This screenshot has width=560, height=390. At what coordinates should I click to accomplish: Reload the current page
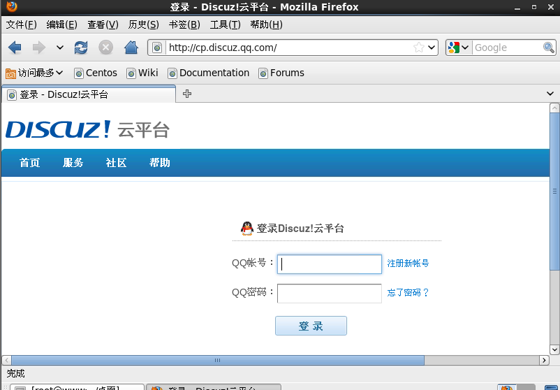click(81, 48)
